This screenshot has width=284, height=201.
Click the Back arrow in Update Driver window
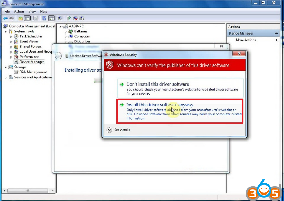coord(58,56)
